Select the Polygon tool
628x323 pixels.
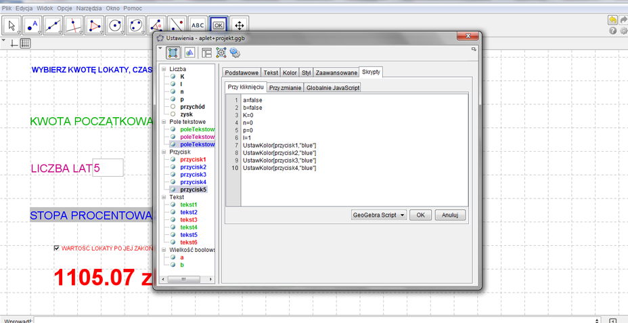point(95,26)
